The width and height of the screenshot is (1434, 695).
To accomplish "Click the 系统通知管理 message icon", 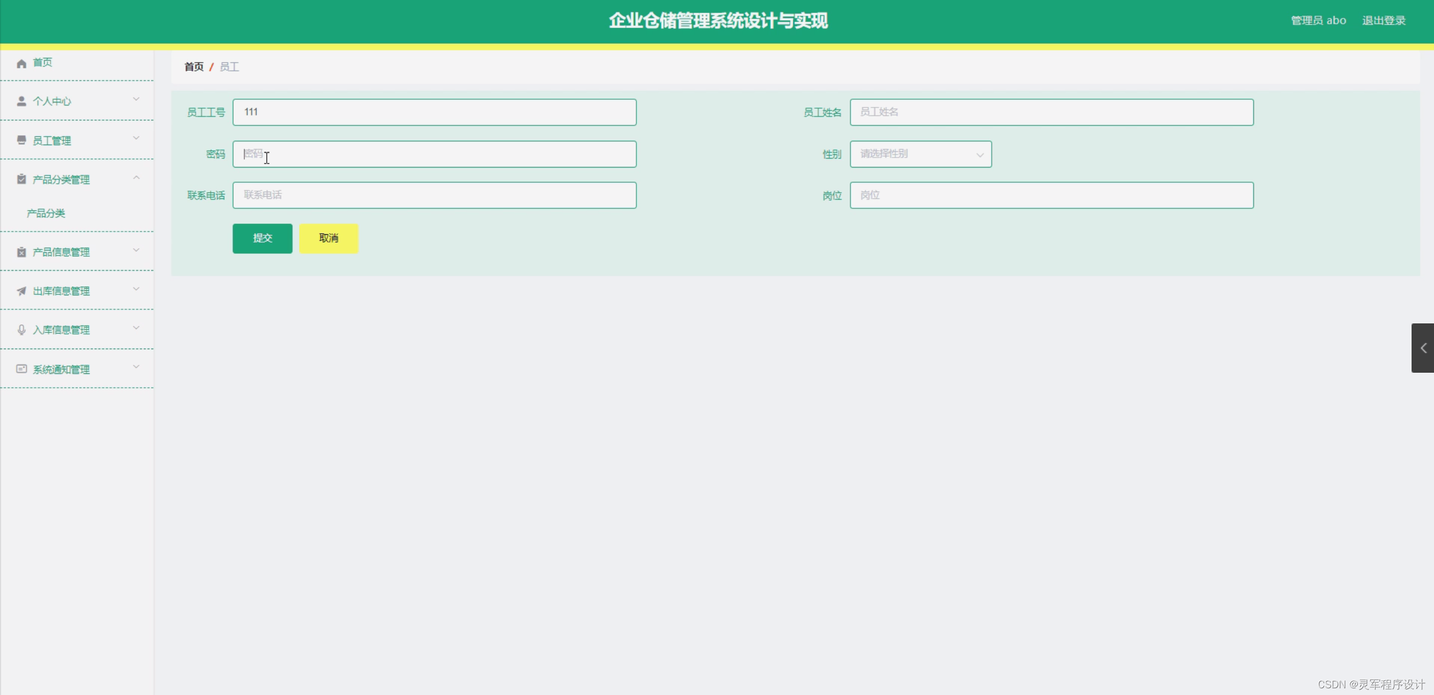I will click(x=21, y=369).
